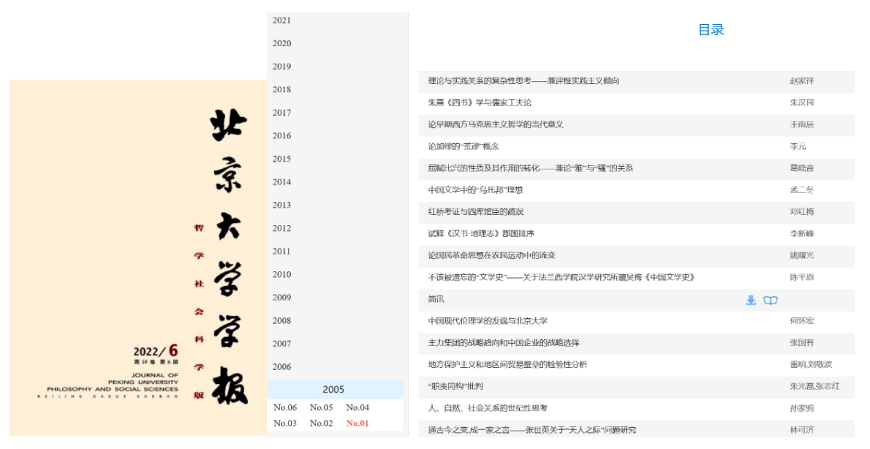Open issue No.01 of 2005
Screen dimensions: 870x449
pos(357,423)
